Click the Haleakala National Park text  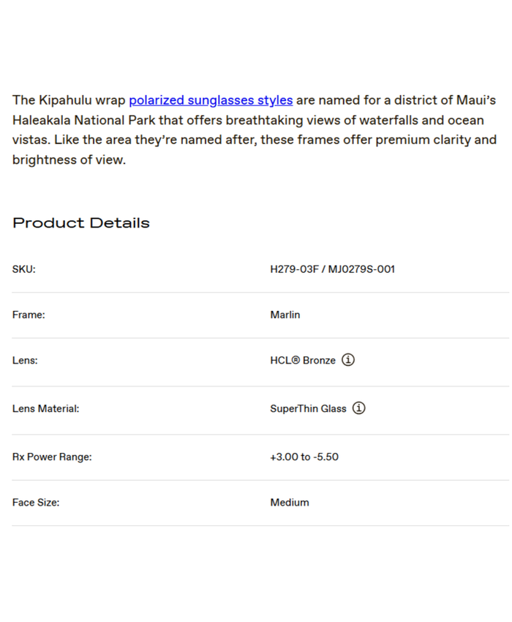coord(83,120)
